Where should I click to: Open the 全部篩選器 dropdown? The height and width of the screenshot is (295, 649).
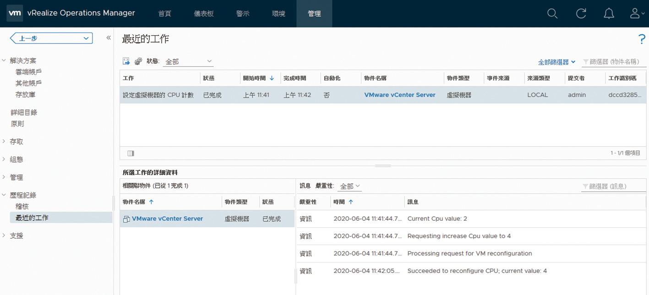click(x=556, y=62)
